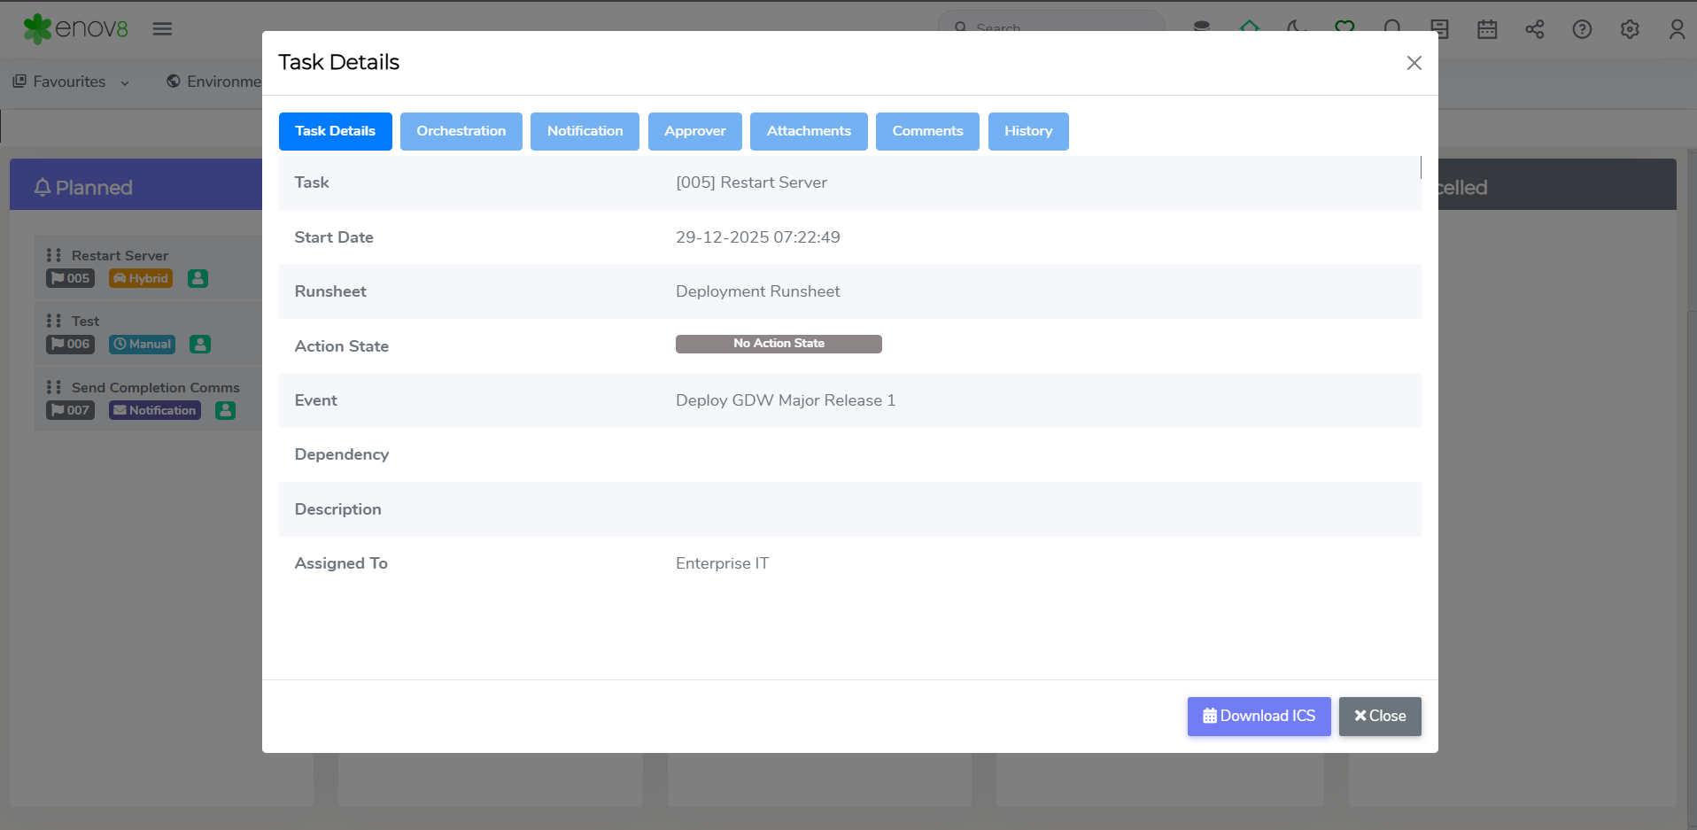Open help via question mark icon
This screenshot has height=830, width=1697.
click(x=1582, y=29)
